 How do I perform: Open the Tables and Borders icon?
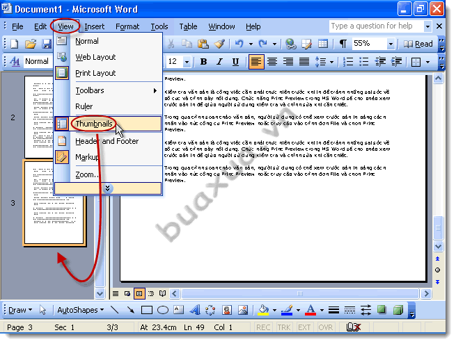click(x=306, y=44)
